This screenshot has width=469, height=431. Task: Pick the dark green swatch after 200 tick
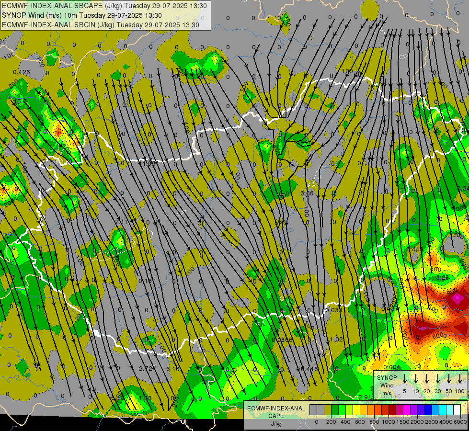click(335, 409)
